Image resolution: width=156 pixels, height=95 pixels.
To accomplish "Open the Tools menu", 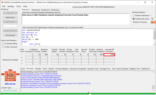I will [19, 6].
